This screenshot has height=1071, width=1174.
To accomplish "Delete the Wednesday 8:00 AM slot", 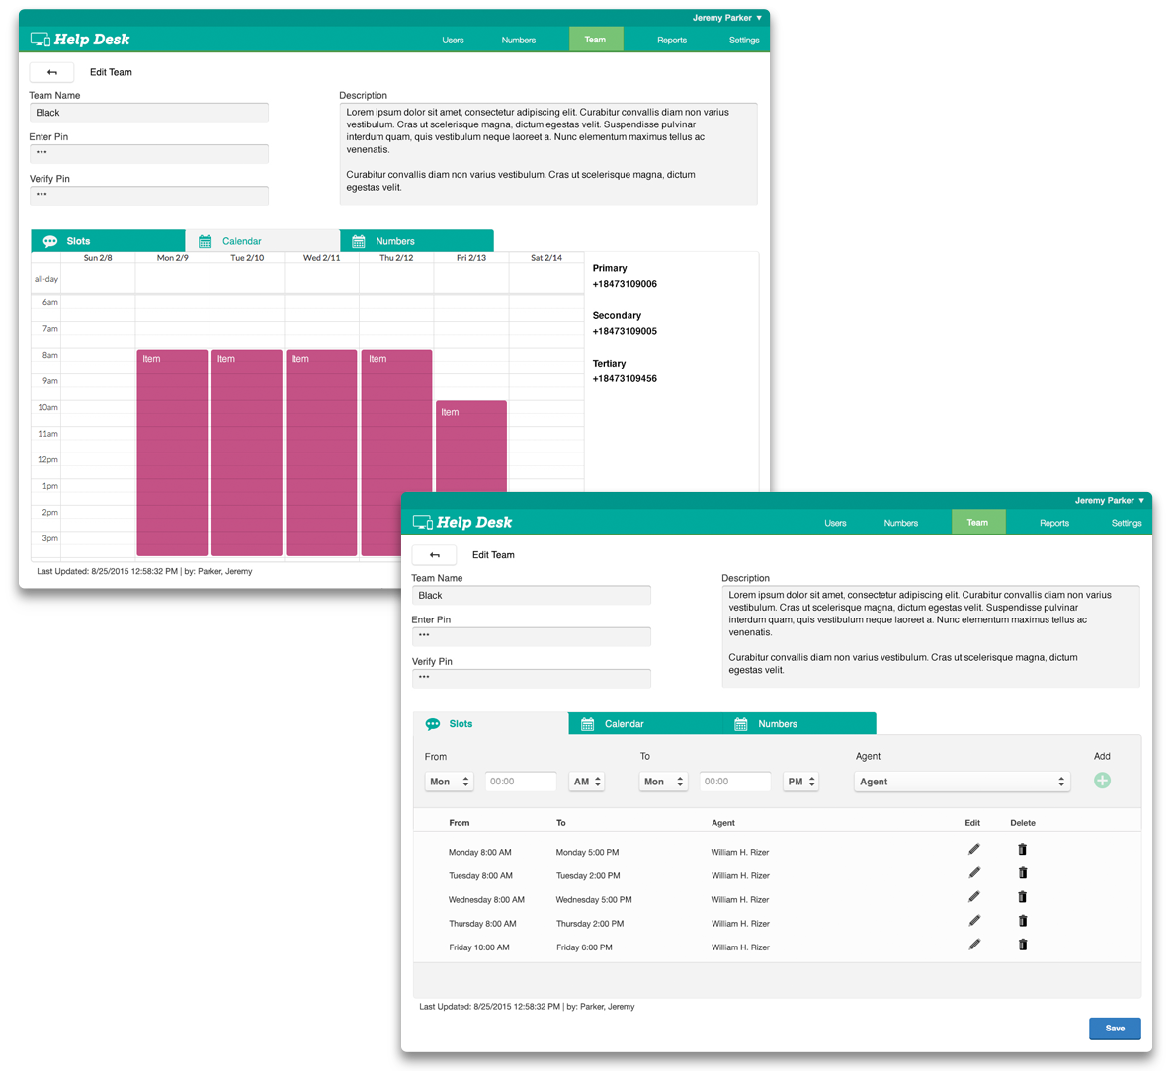I will tap(1023, 897).
